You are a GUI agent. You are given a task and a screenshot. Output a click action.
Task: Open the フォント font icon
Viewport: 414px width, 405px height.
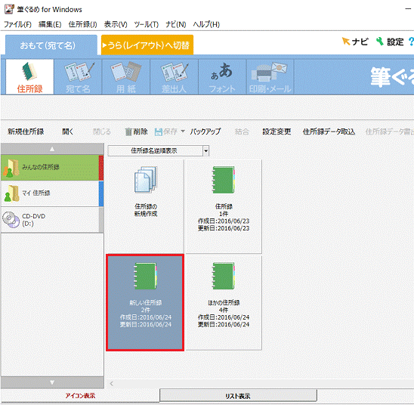tap(222, 77)
